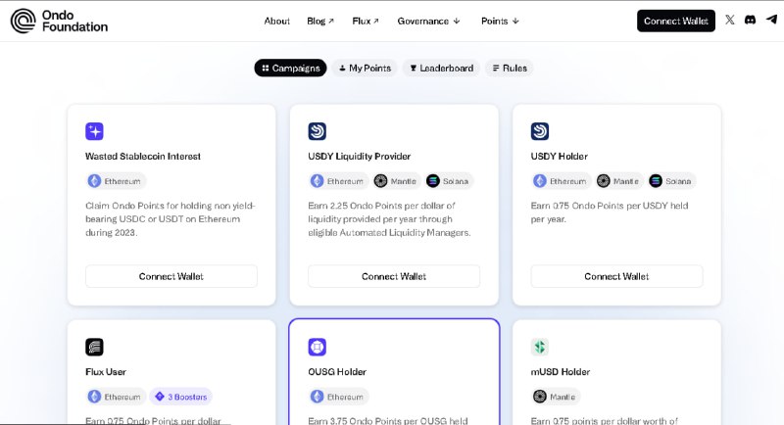Open the About page link
The height and width of the screenshot is (425, 784).
(x=276, y=21)
